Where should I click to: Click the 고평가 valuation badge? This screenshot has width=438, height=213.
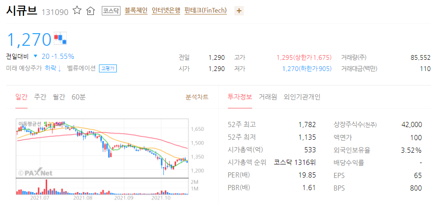point(107,69)
